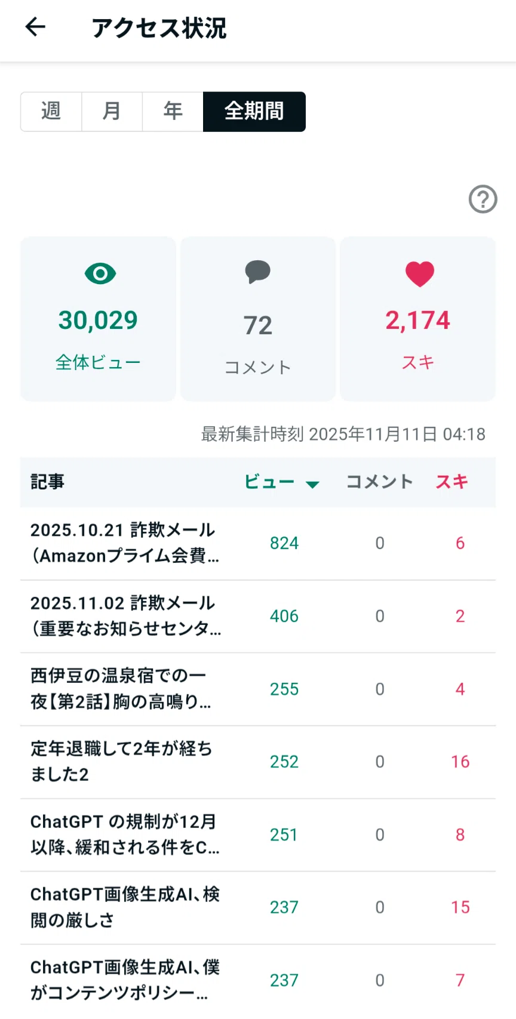Select the 全期間 period tab
Screen dimensions: 516x1019
click(x=254, y=112)
